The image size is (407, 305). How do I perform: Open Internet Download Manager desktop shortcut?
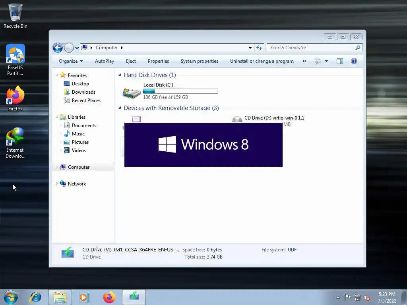(x=16, y=143)
